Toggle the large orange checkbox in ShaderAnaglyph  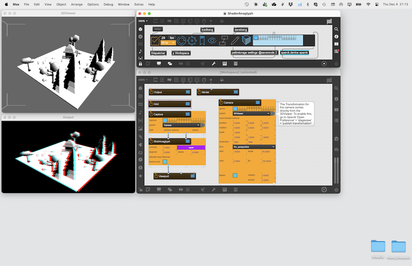[x=155, y=40]
